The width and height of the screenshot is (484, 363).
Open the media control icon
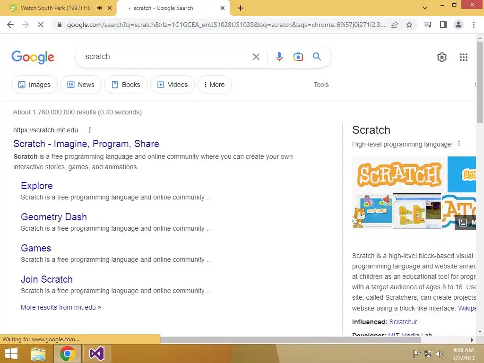[428, 25]
